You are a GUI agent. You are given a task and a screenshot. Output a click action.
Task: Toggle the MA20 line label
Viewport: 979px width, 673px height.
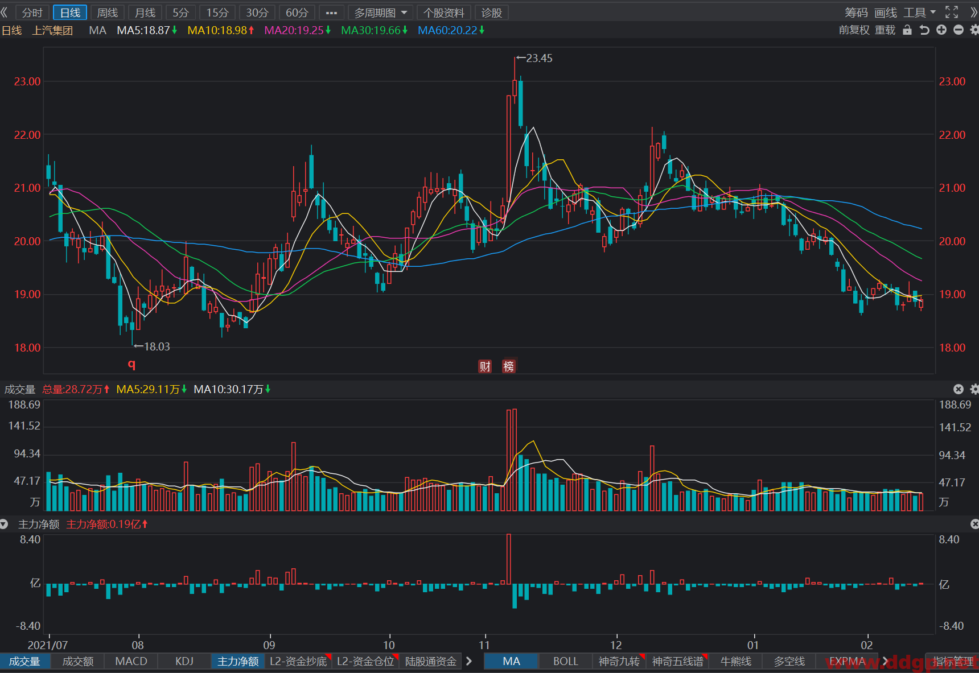click(x=298, y=30)
